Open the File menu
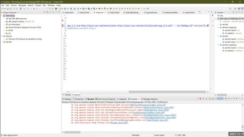The width and height of the screenshot is (244, 137). (x=3, y=5)
